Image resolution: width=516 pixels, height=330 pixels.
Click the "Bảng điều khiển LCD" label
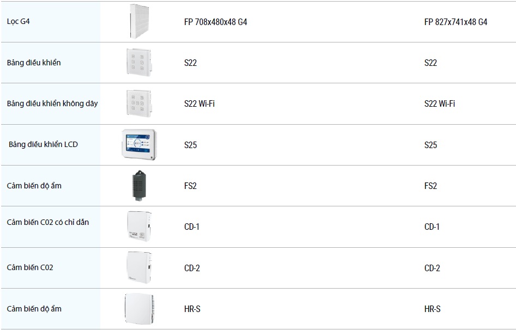(x=43, y=144)
